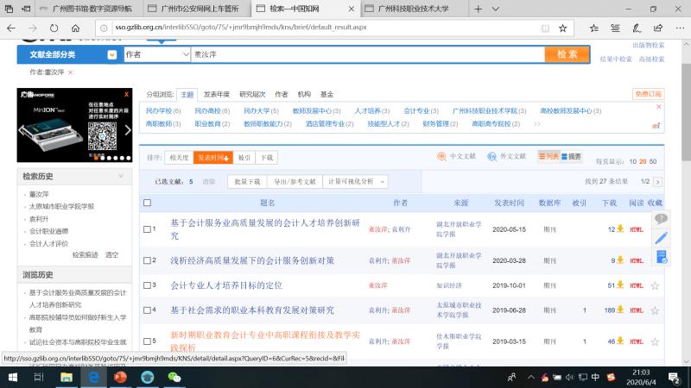
Task: Open WeChat from the taskbar
Action: pos(174,378)
